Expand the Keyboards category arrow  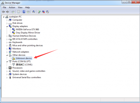click(7, 42)
